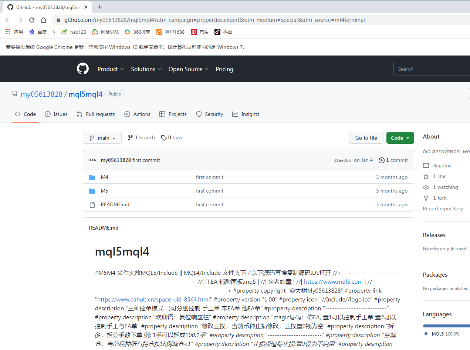Click the Go to file button
This screenshot has width=470, height=350.
point(366,138)
